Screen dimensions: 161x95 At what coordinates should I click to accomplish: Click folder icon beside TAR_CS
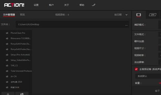click(x=7, y=65)
